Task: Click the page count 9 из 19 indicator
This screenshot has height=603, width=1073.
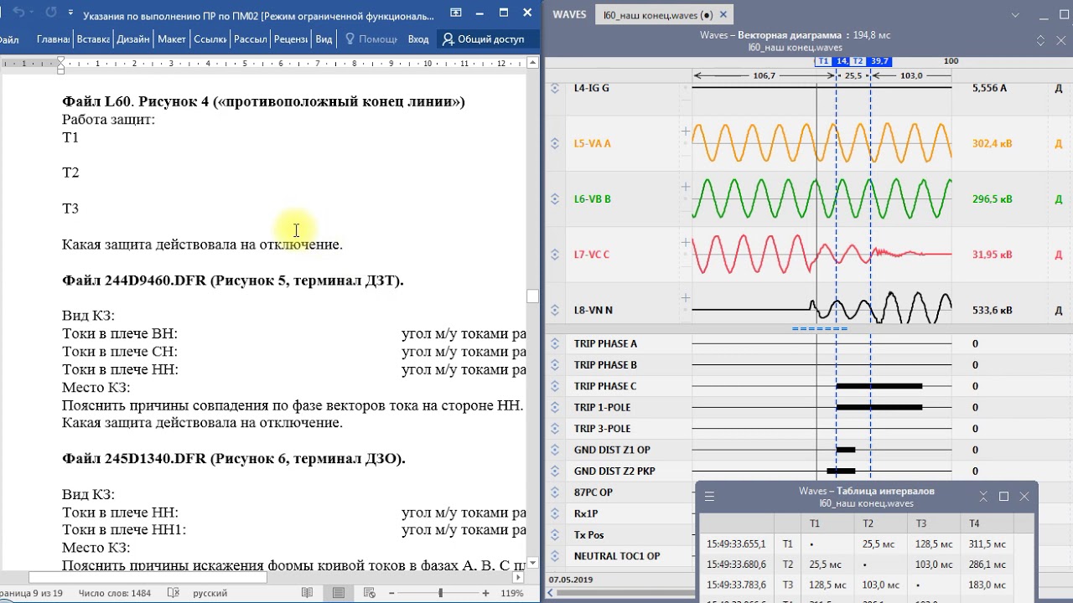Action: [x=33, y=593]
